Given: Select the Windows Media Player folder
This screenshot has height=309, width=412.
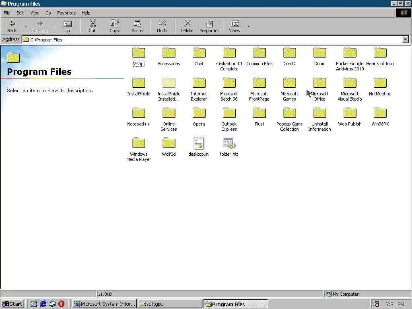Looking at the screenshot, I should pos(139,150).
